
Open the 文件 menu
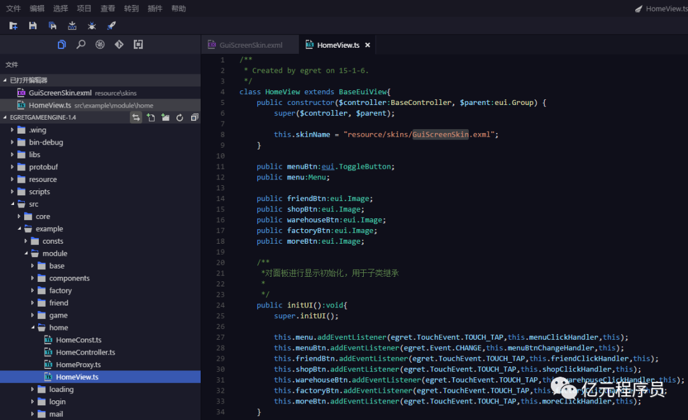point(13,8)
